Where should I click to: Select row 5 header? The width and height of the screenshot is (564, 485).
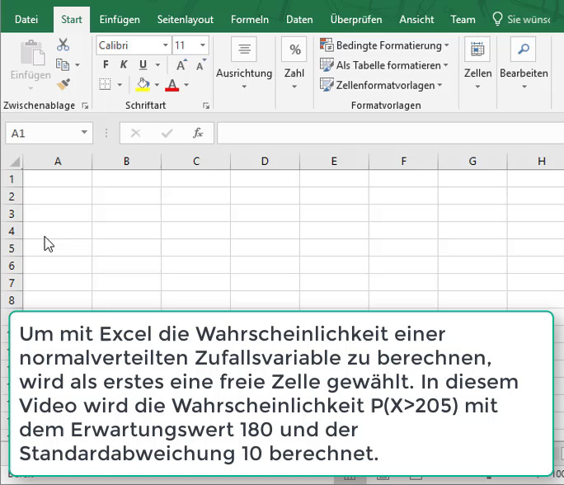coord(12,248)
